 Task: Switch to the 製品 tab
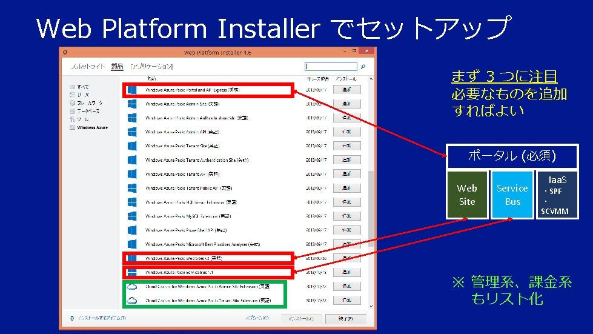point(118,67)
